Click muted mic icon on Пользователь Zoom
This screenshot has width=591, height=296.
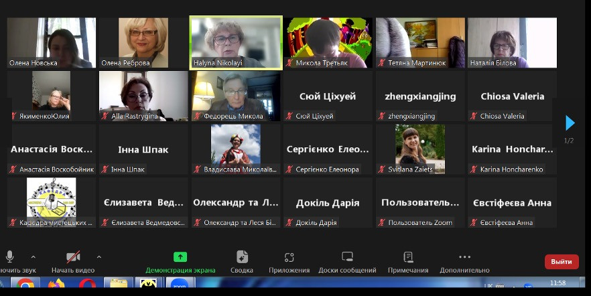(381, 222)
